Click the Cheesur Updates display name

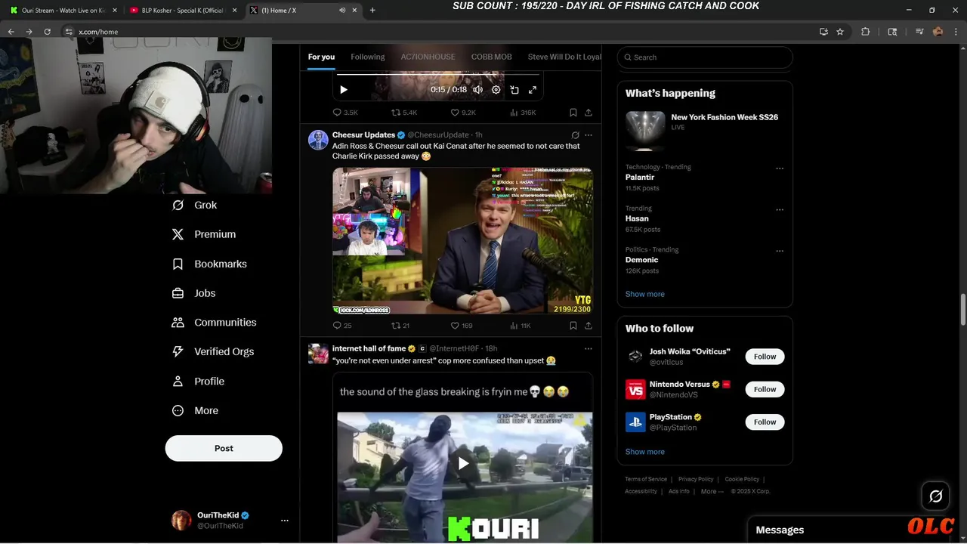[x=363, y=134]
